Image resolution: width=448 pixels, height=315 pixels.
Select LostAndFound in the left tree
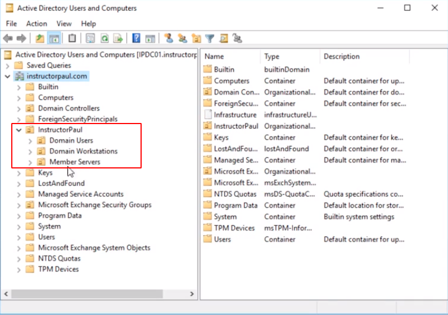(61, 183)
